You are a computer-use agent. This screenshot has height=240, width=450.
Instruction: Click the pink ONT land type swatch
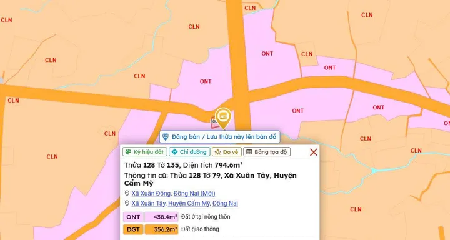[133, 217]
